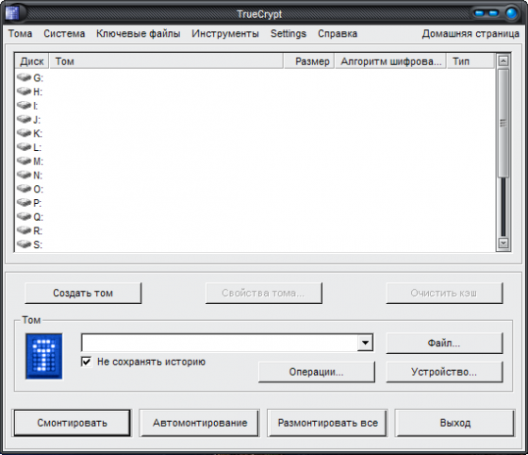This screenshot has height=455, width=528.
Task: Select the M: drive letter label
Action: point(38,161)
